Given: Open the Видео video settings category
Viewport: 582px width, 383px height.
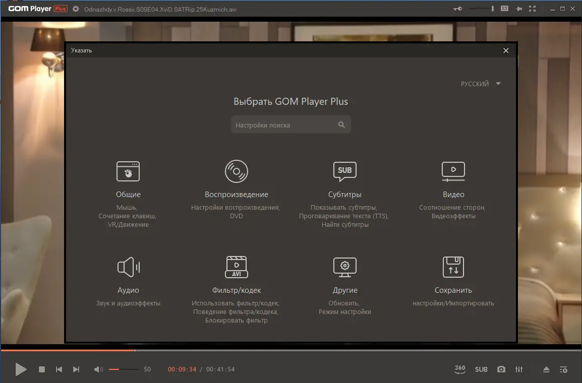Looking at the screenshot, I should (453, 189).
